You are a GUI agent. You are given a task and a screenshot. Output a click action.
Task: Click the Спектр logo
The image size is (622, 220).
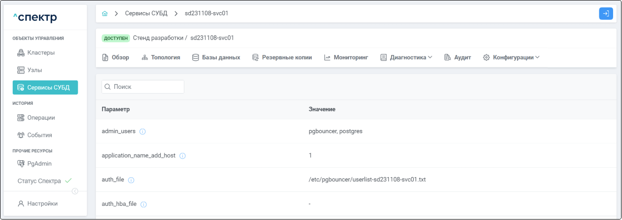35,18
